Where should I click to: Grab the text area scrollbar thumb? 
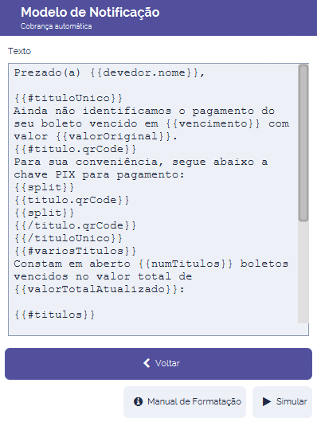[303, 143]
